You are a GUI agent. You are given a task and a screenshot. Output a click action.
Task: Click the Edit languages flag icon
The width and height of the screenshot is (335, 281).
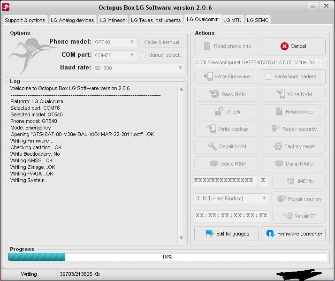click(210, 234)
